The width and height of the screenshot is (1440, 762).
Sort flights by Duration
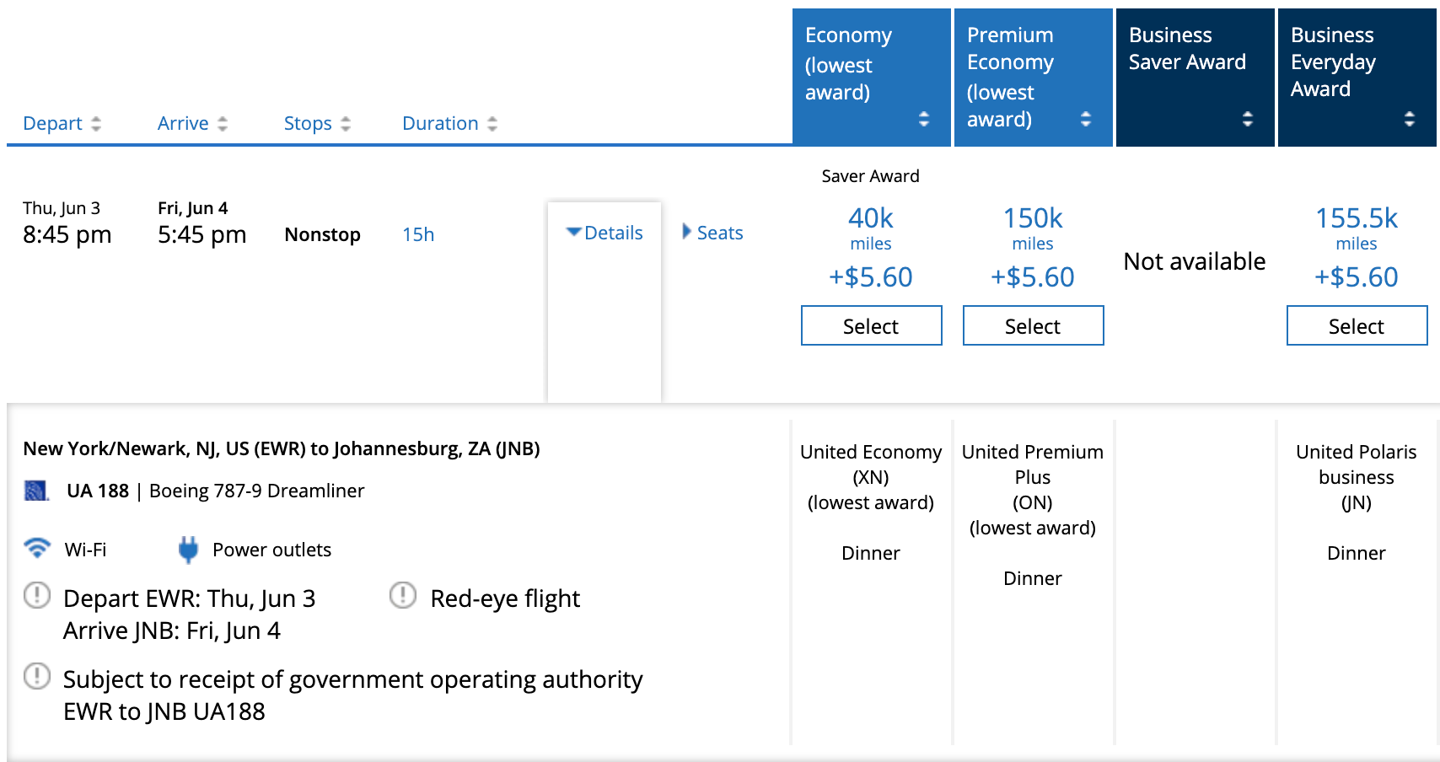[x=449, y=124]
